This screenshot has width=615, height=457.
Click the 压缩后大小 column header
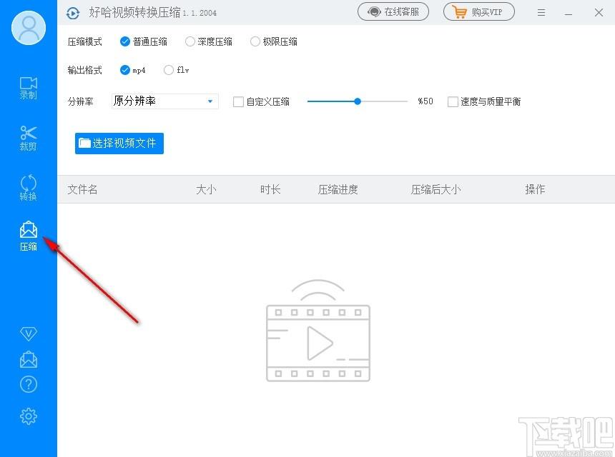[436, 189]
